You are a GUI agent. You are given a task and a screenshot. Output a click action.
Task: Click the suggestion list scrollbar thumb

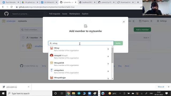pyautogui.click(x=112, y=55)
